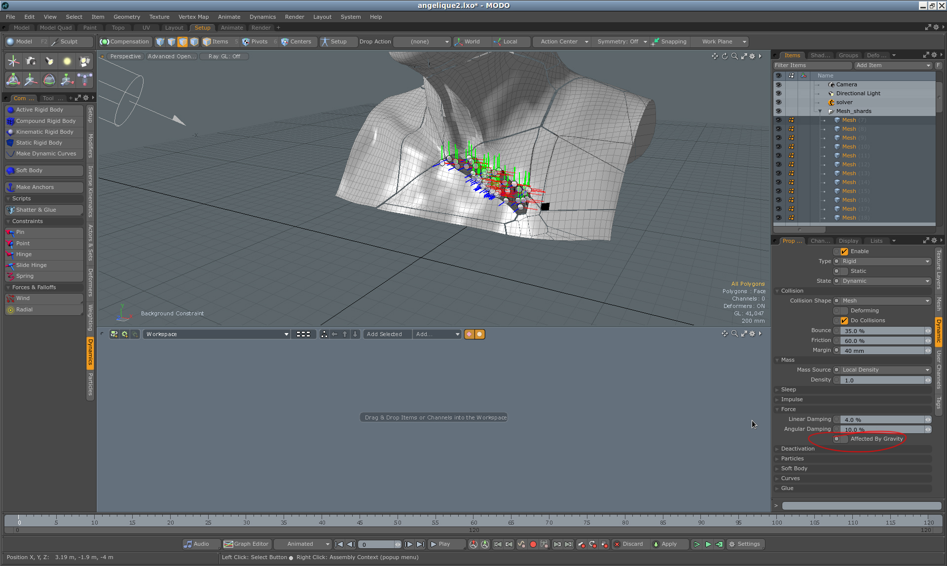The image size is (947, 566).
Task: Apply Soft Body dynamics
Action: pyautogui.click(x=44, y=170)
